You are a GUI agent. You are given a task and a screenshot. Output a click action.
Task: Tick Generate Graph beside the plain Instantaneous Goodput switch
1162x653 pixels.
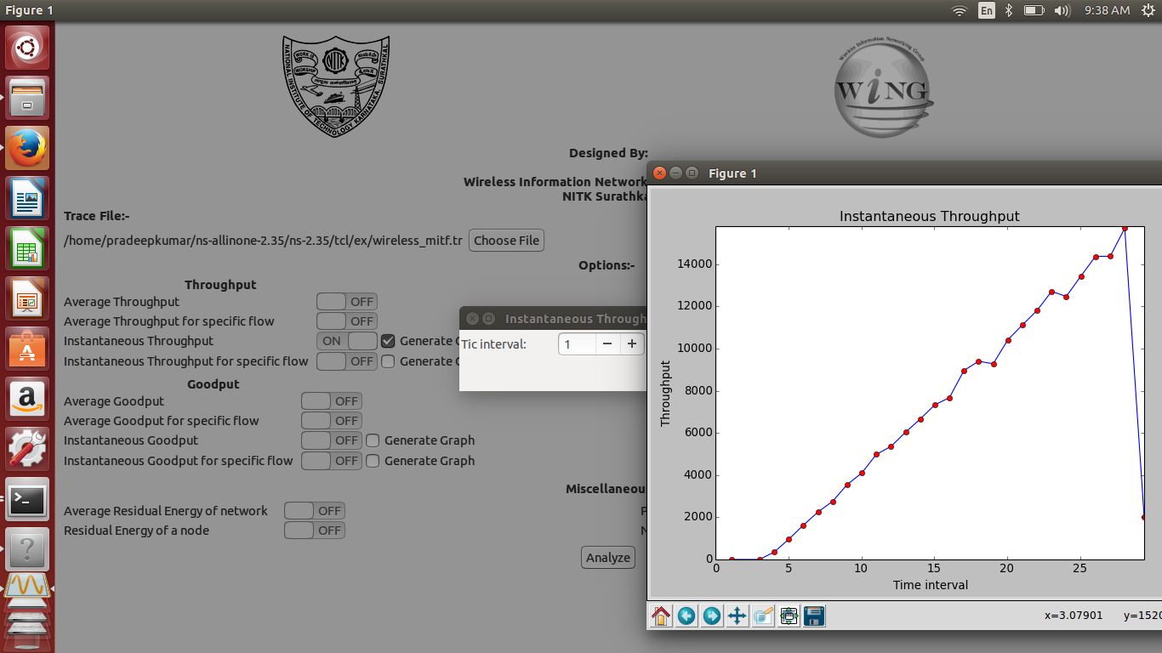point(373,440)
